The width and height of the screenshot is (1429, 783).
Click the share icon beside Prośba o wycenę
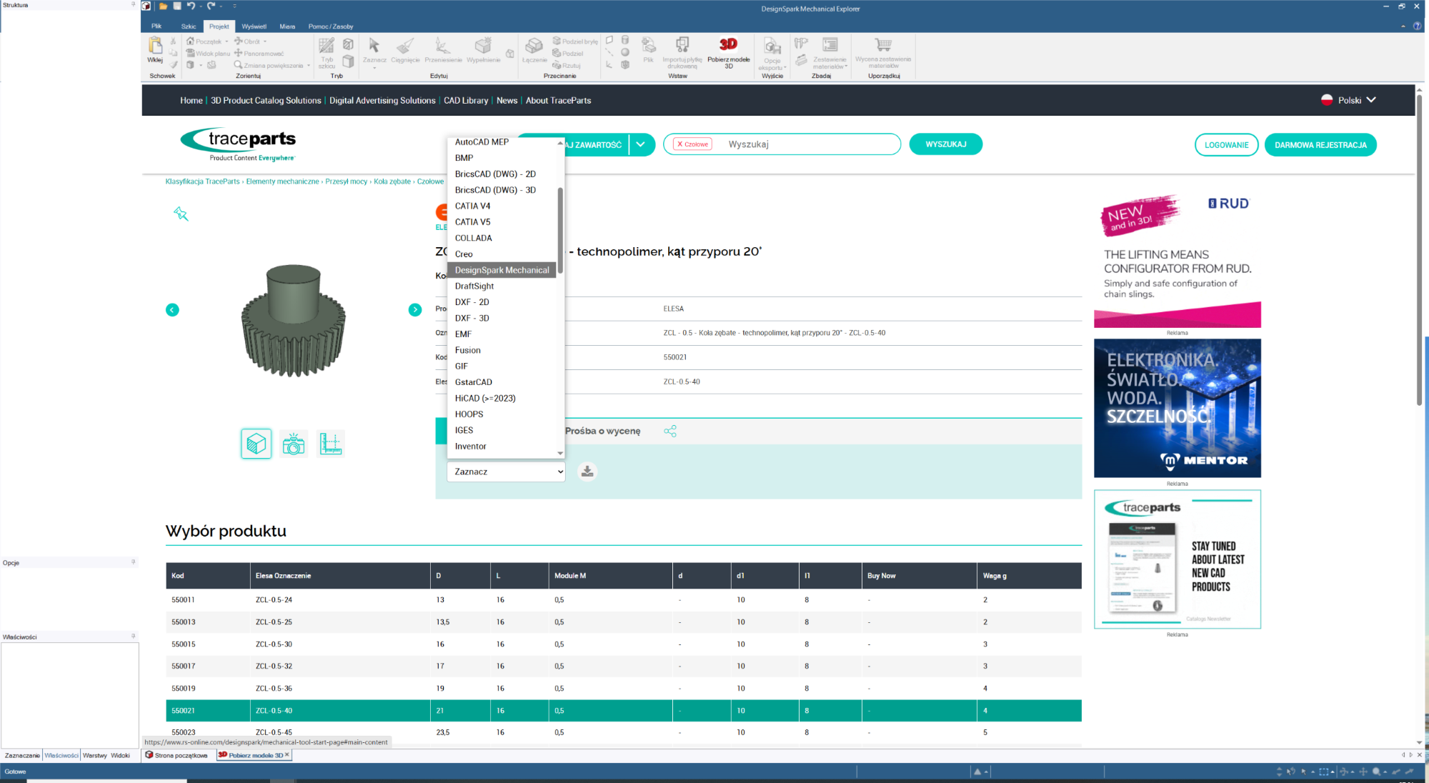coord(670,432)
